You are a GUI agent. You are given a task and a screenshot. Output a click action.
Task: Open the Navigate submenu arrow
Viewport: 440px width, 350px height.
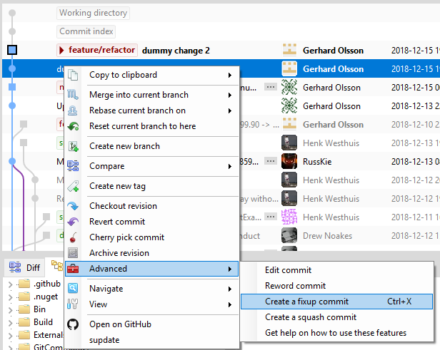[230, 289]
